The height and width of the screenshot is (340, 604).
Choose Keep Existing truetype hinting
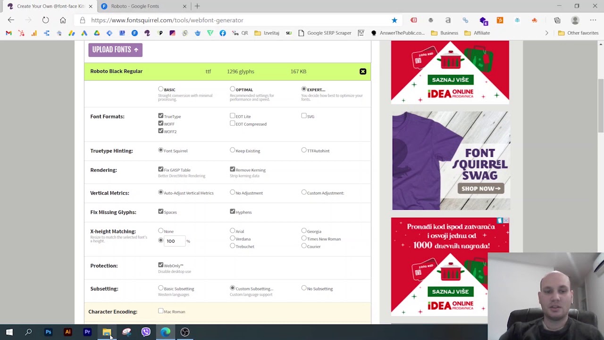232,150
